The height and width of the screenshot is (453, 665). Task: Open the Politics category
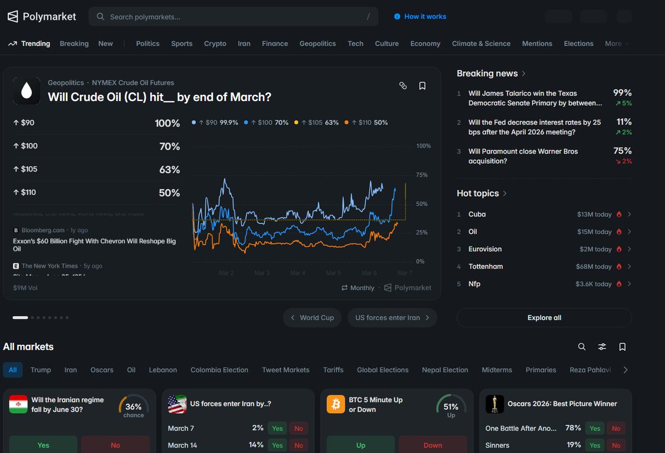pos(147,43)
